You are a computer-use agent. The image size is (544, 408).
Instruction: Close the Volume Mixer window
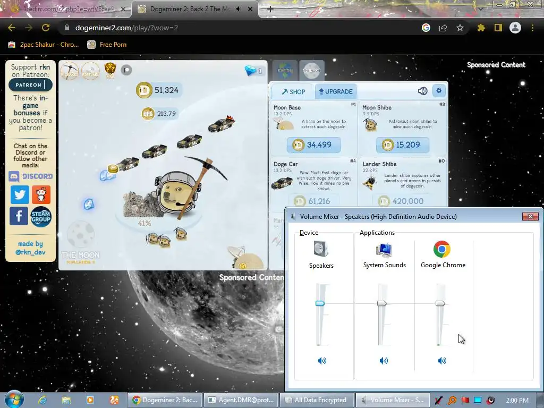coord(530,217)
